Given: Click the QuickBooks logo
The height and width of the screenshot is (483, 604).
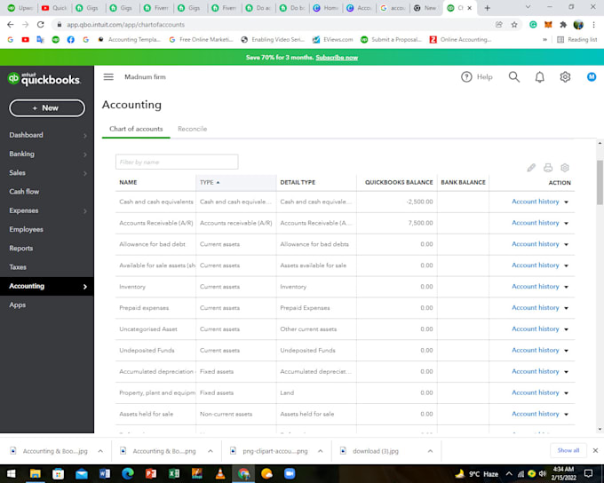Looking at the screenshot, I should tap(44, 79).
